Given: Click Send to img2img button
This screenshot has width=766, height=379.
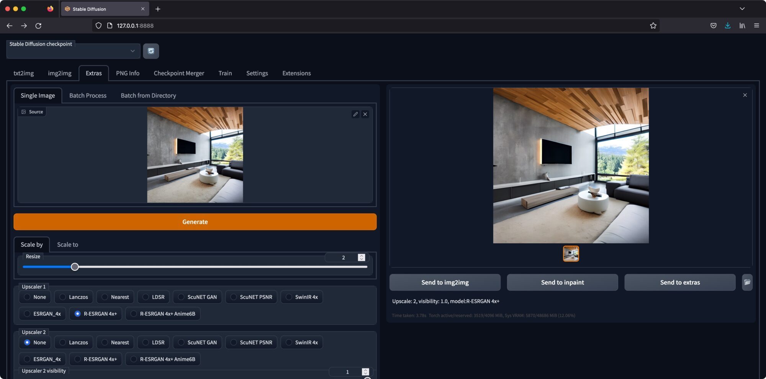Looking at the screenshot, I should [x=445, y=282].
